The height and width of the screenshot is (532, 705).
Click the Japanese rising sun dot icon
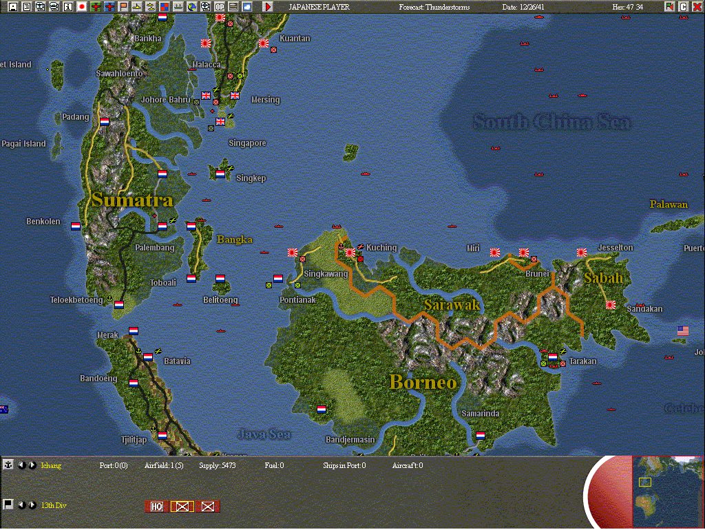coord(82,7)
